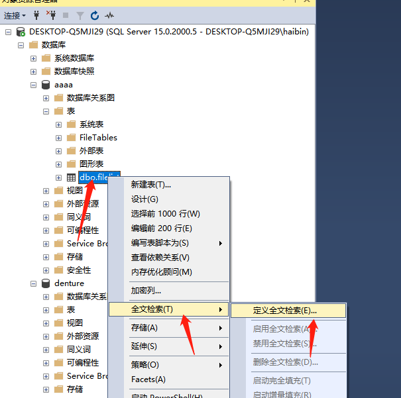
Task: Choose Facets(A) from context menu
Action: click(168, 379)
